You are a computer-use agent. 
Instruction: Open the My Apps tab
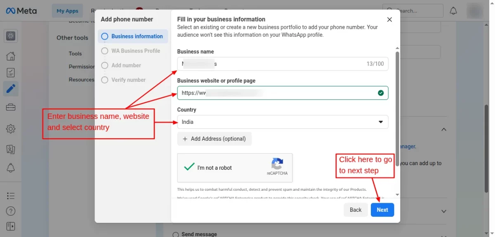(x=68, y=11)
